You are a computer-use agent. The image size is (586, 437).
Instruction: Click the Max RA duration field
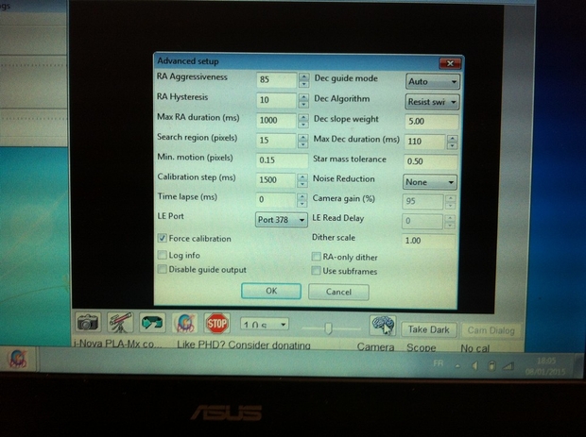(x=276, y=120)
